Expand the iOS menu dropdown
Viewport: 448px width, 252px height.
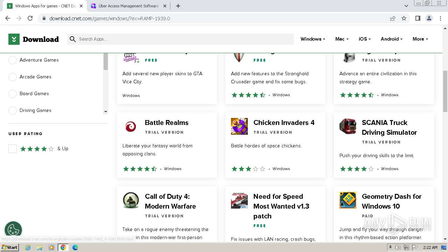click(x=365, y=39)
